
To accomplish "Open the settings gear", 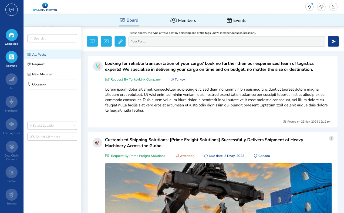I will (321, 7).
